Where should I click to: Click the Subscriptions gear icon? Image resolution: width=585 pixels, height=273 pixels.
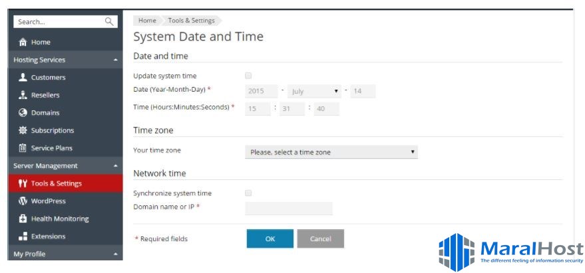click(23, 130)
